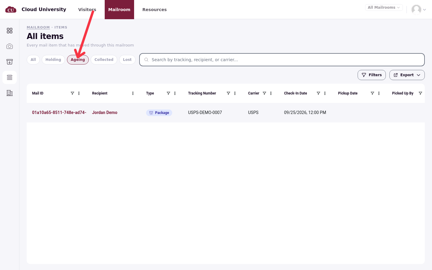The image size is (432, 270).
Task: Click the Type column filter icon
Action: click(x=168, y=93)
